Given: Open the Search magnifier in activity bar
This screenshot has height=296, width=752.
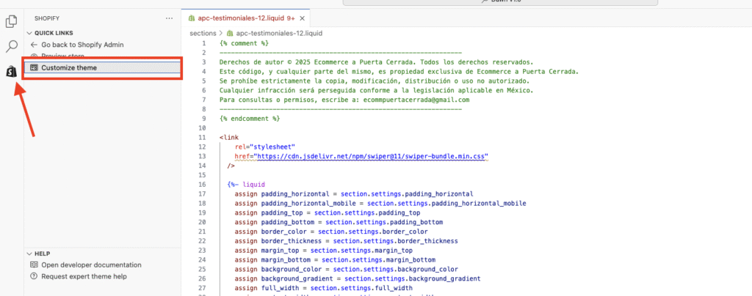Looking at the screenshot, I should (12, 46).
